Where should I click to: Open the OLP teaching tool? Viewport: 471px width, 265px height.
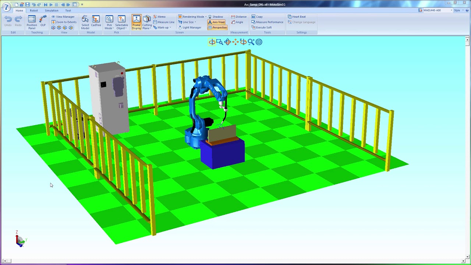click(43, 21)
